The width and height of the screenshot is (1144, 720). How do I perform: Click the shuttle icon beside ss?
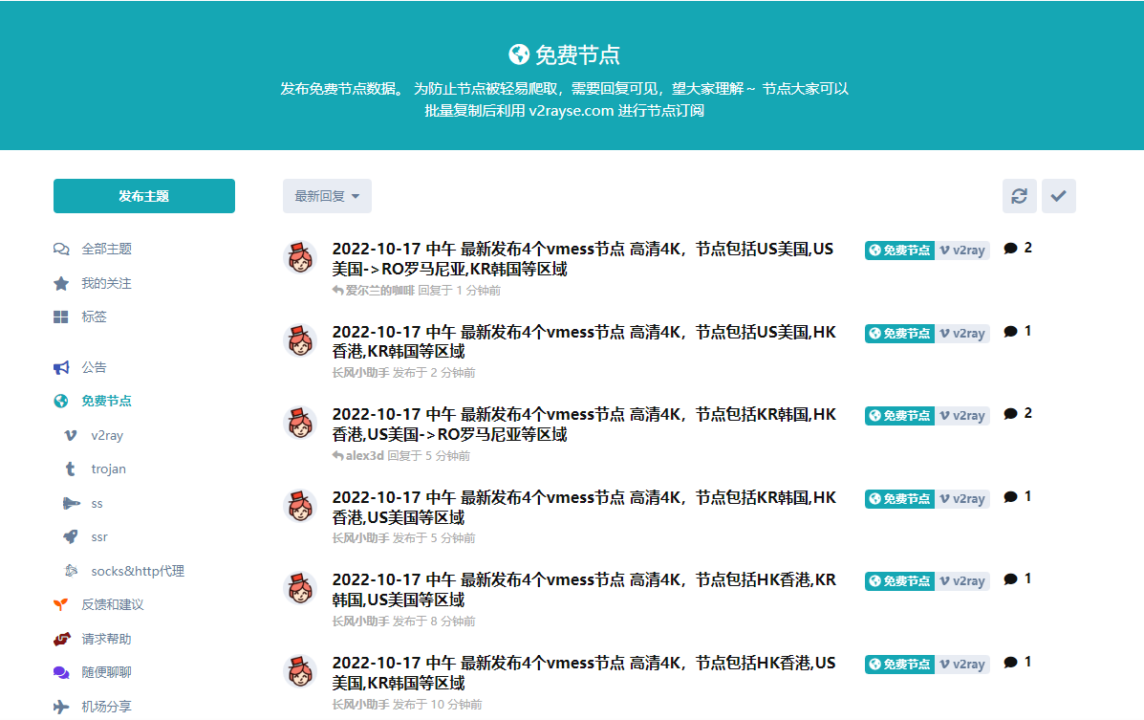pos(71,503)
